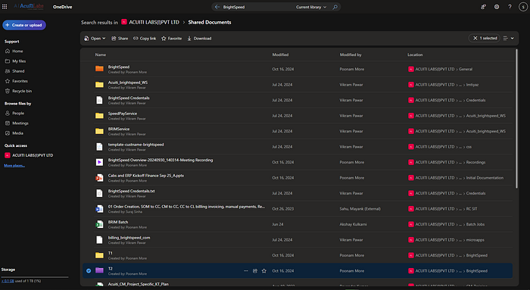Open the help question mark icon
Screen dimensions: 530x290
[x=510, y=7]
